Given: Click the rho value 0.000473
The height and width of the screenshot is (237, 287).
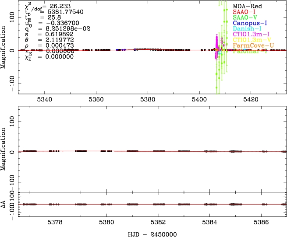Looking at the screenshot, I should pos(60,45).
